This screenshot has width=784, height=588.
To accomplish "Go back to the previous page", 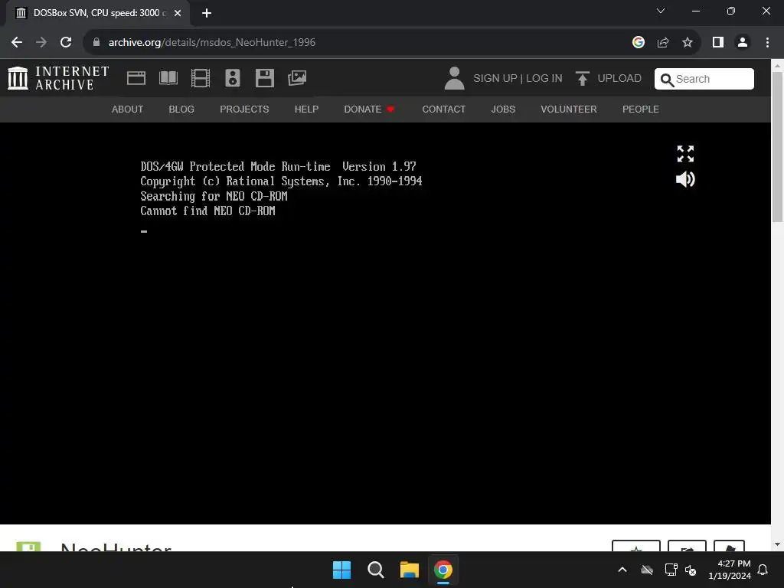I will coord(17,43).
